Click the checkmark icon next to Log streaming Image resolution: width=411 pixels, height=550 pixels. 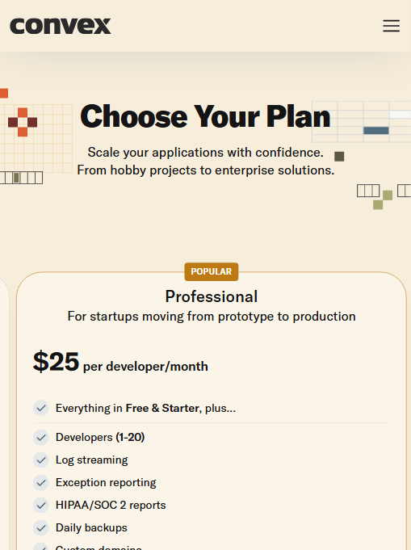(x=41, y=460)
